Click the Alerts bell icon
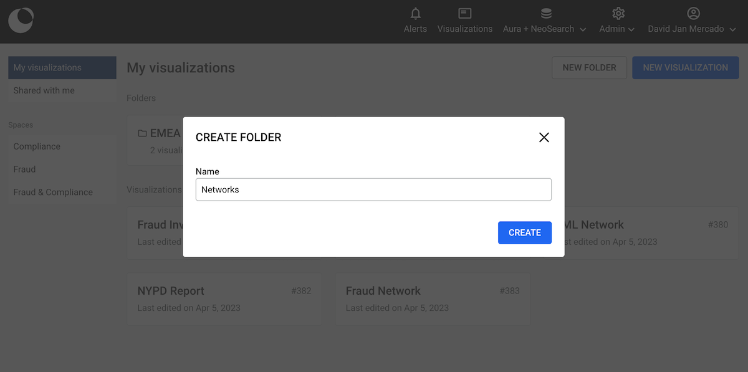The height and width of the screenshot is (372, 748). click(x=415, y=14)
